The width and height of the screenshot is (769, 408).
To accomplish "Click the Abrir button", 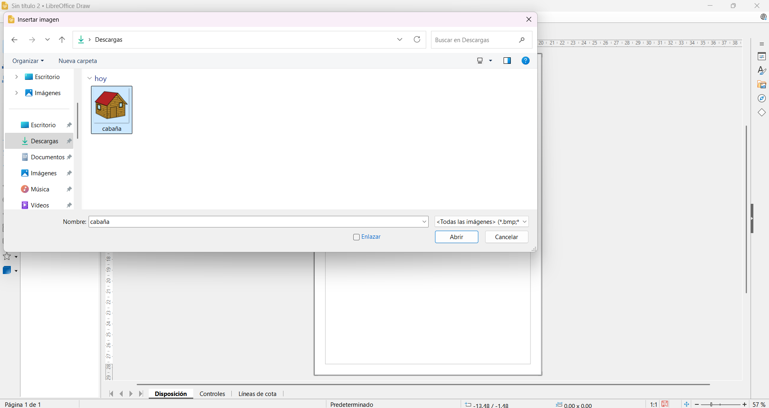I will (456, 237).
